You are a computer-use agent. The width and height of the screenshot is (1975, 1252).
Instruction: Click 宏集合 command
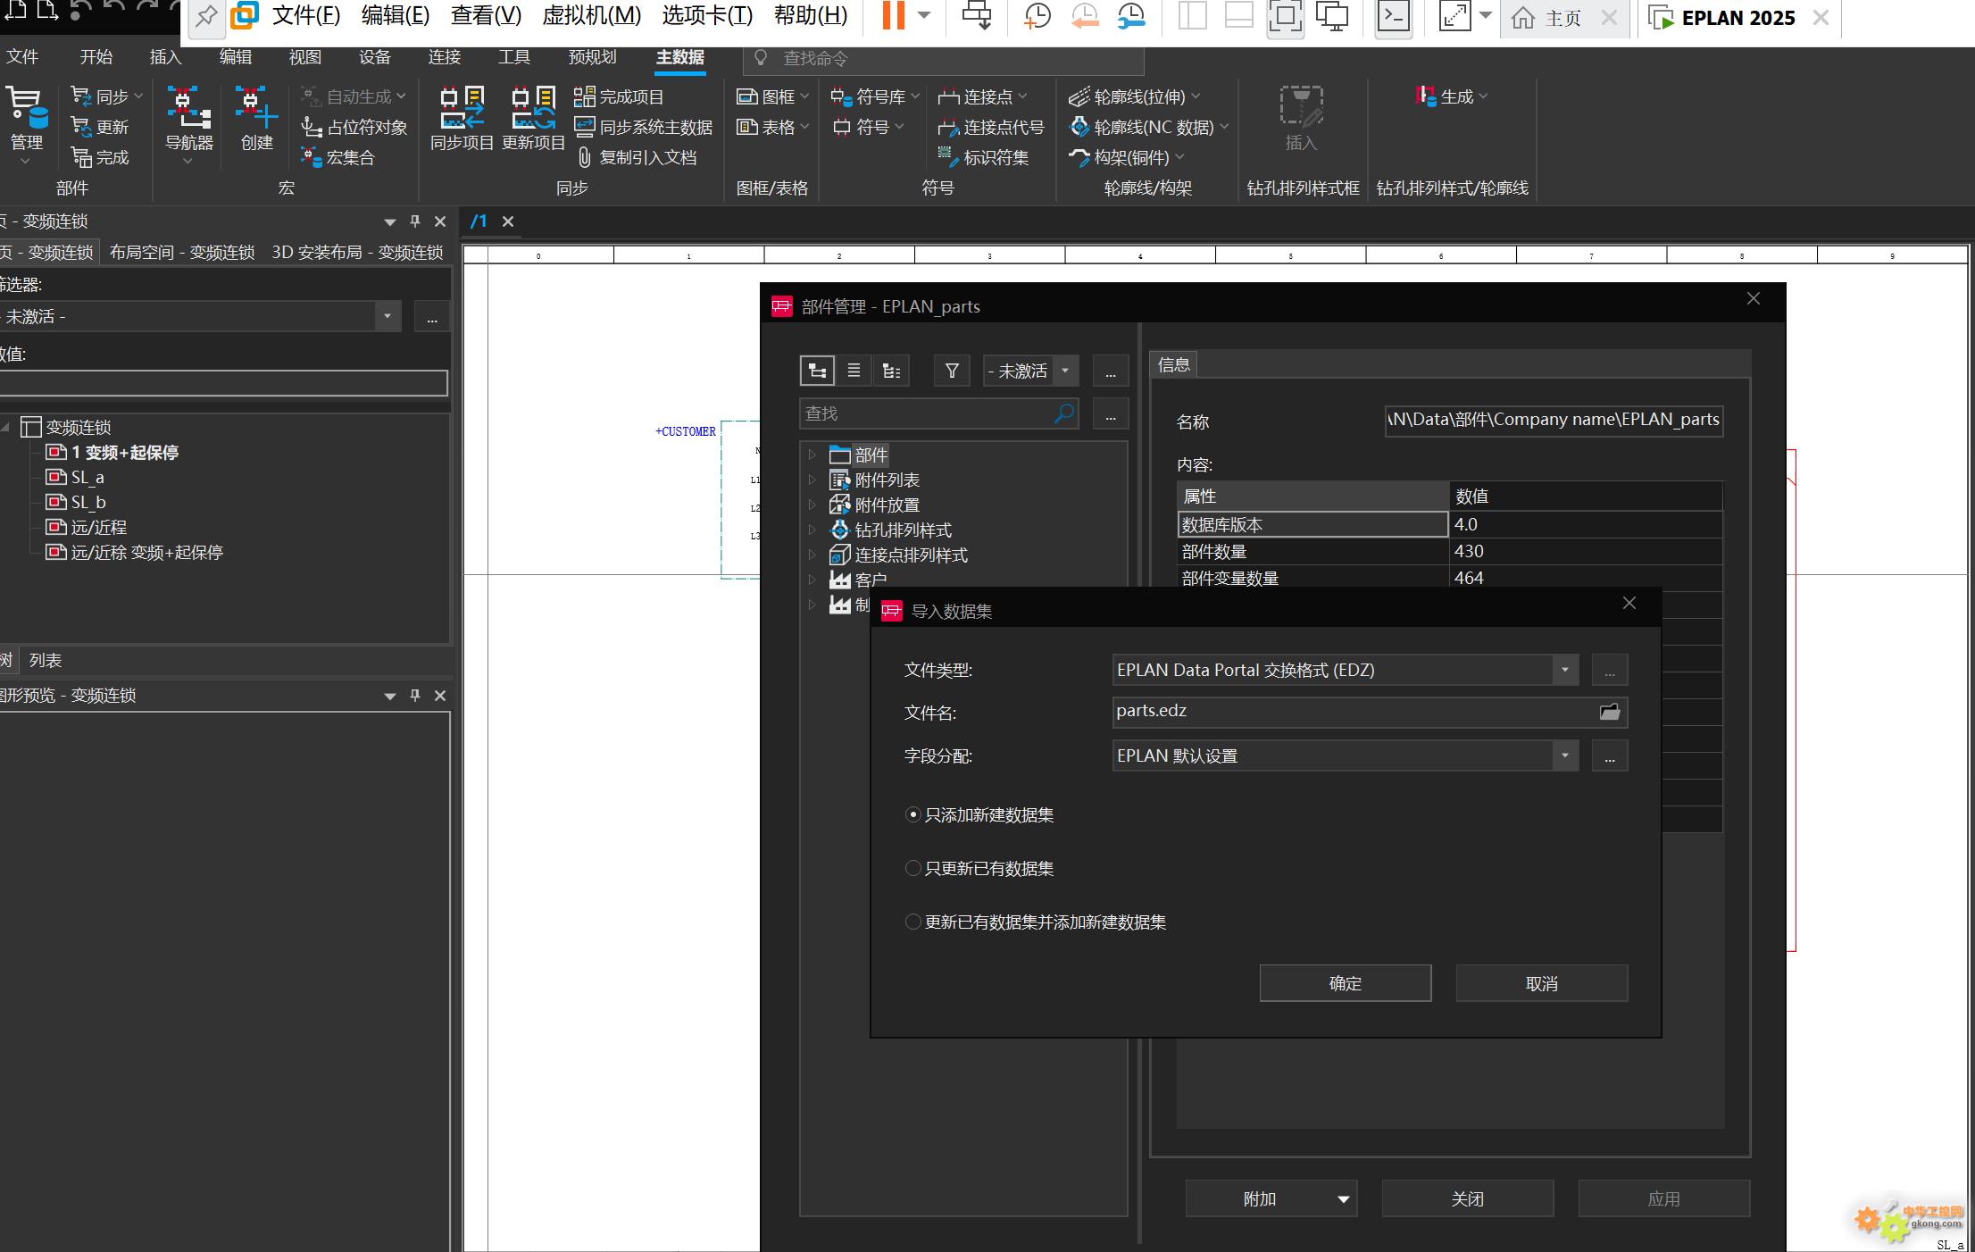338,157
